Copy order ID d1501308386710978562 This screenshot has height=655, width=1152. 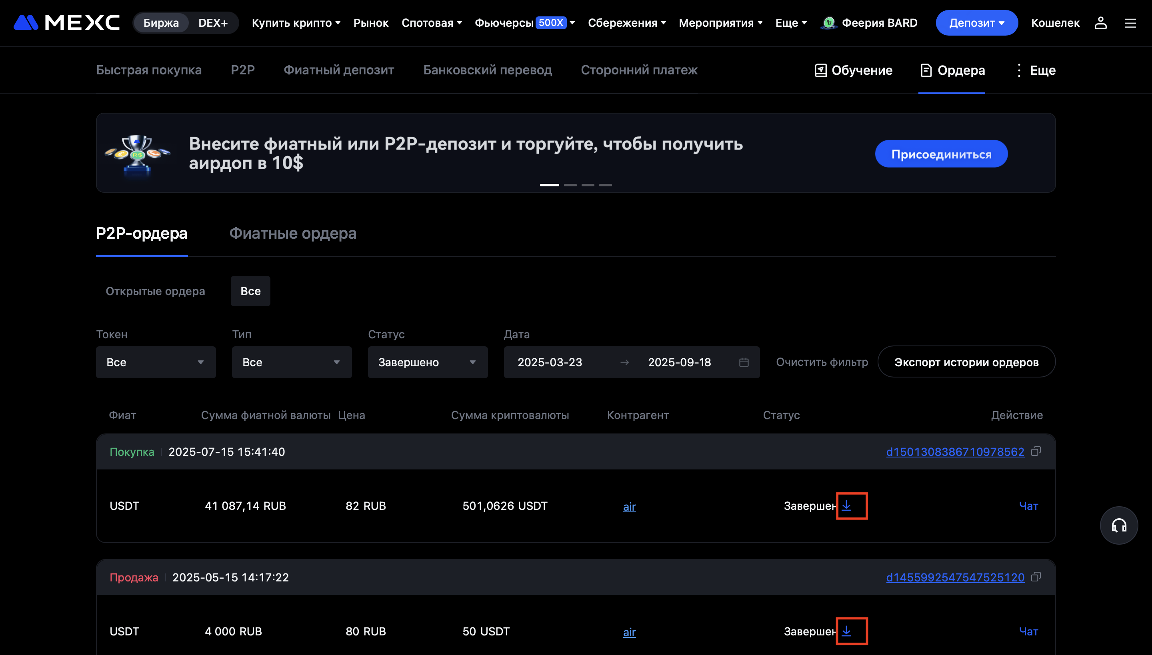pyautogui.click(x=1036, y=451)
